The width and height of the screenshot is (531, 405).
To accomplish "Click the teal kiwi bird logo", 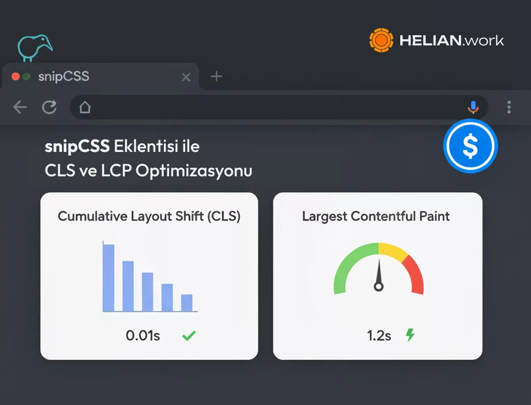I will tap(34, 47).
